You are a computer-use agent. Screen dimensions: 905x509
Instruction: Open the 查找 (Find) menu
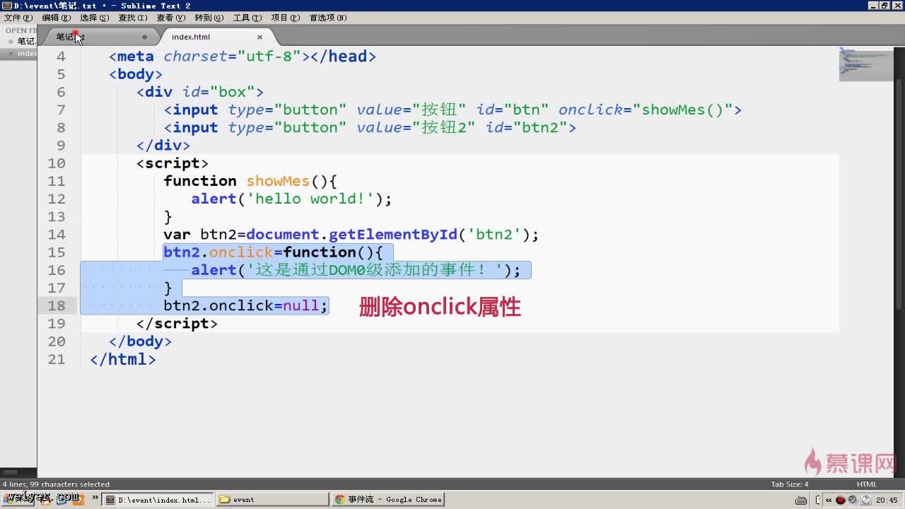pos(132,18)
